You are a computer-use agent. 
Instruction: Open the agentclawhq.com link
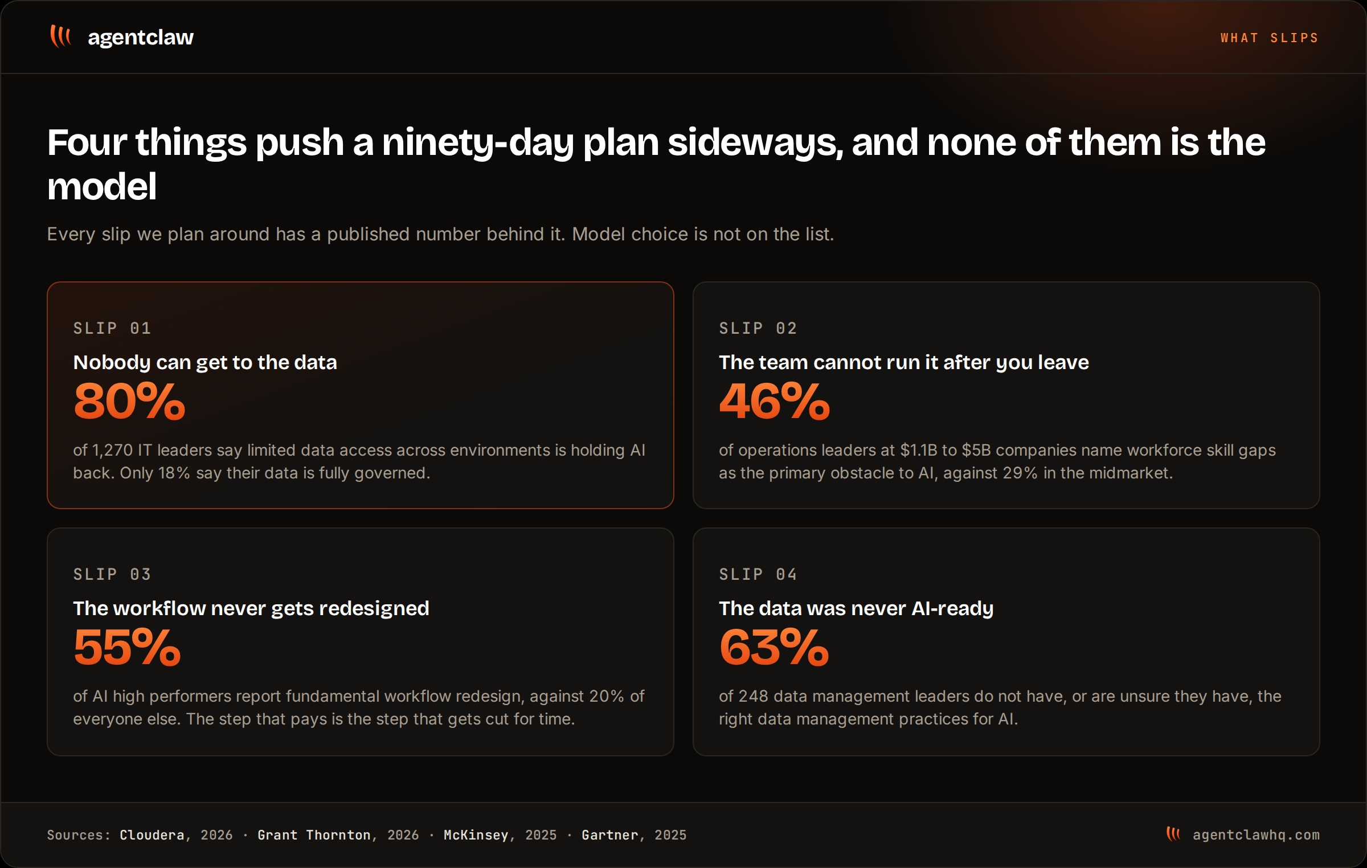click(x=1256, y=835)
